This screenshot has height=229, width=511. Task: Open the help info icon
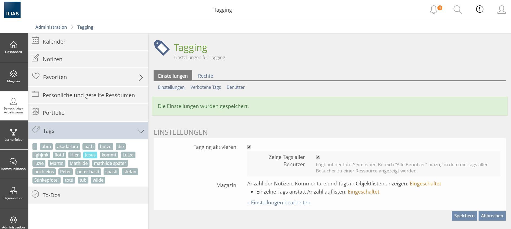(479, 9)
